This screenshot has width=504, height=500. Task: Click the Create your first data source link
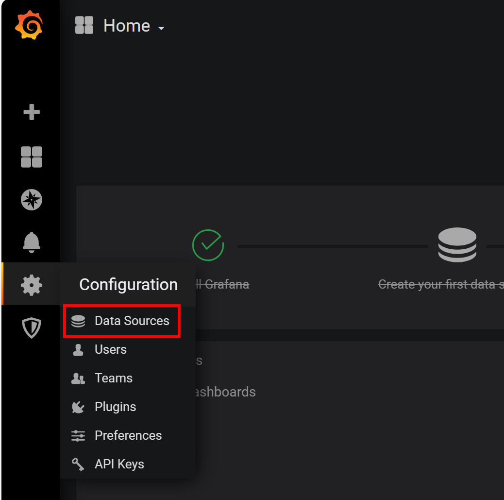pyautogui.click(x=441, y=284)
